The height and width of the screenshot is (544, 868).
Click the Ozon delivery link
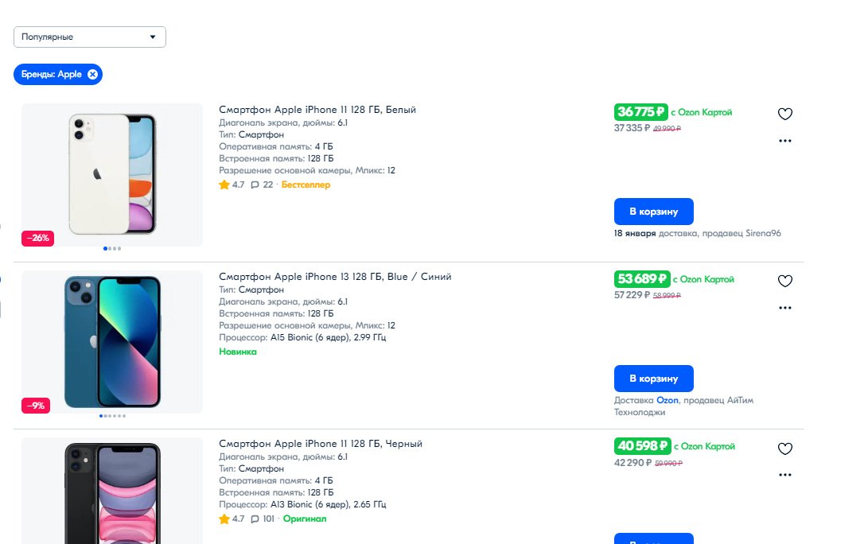point(668,400)
